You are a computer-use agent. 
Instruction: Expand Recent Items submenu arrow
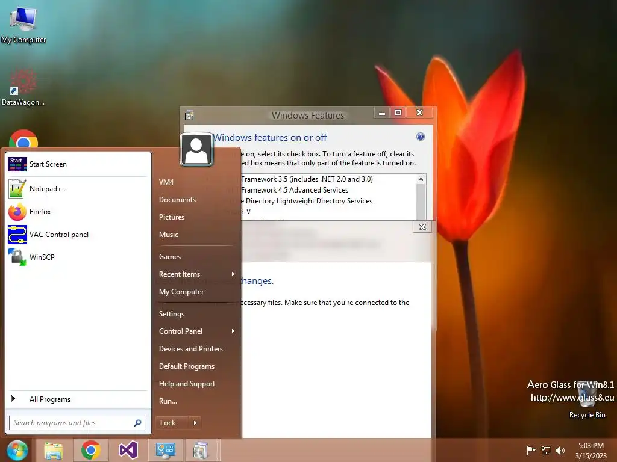pos(233,274)
